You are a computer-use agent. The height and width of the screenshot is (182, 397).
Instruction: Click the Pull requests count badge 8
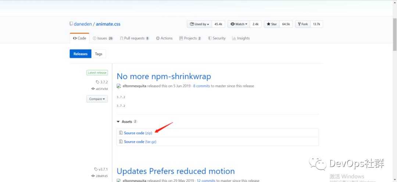[x=147, y=39]
